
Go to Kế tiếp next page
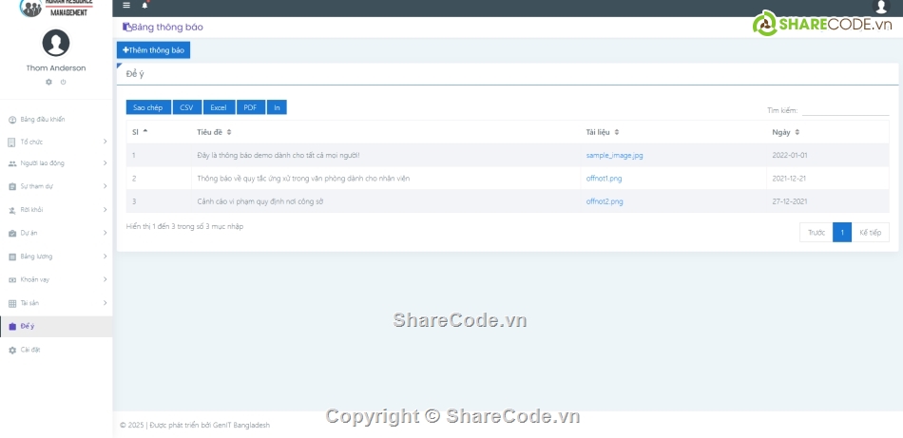point(870,233)
